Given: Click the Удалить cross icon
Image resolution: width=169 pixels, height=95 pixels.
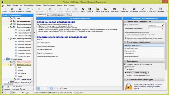Looking at the screenshot, I should tap(68, 9).
